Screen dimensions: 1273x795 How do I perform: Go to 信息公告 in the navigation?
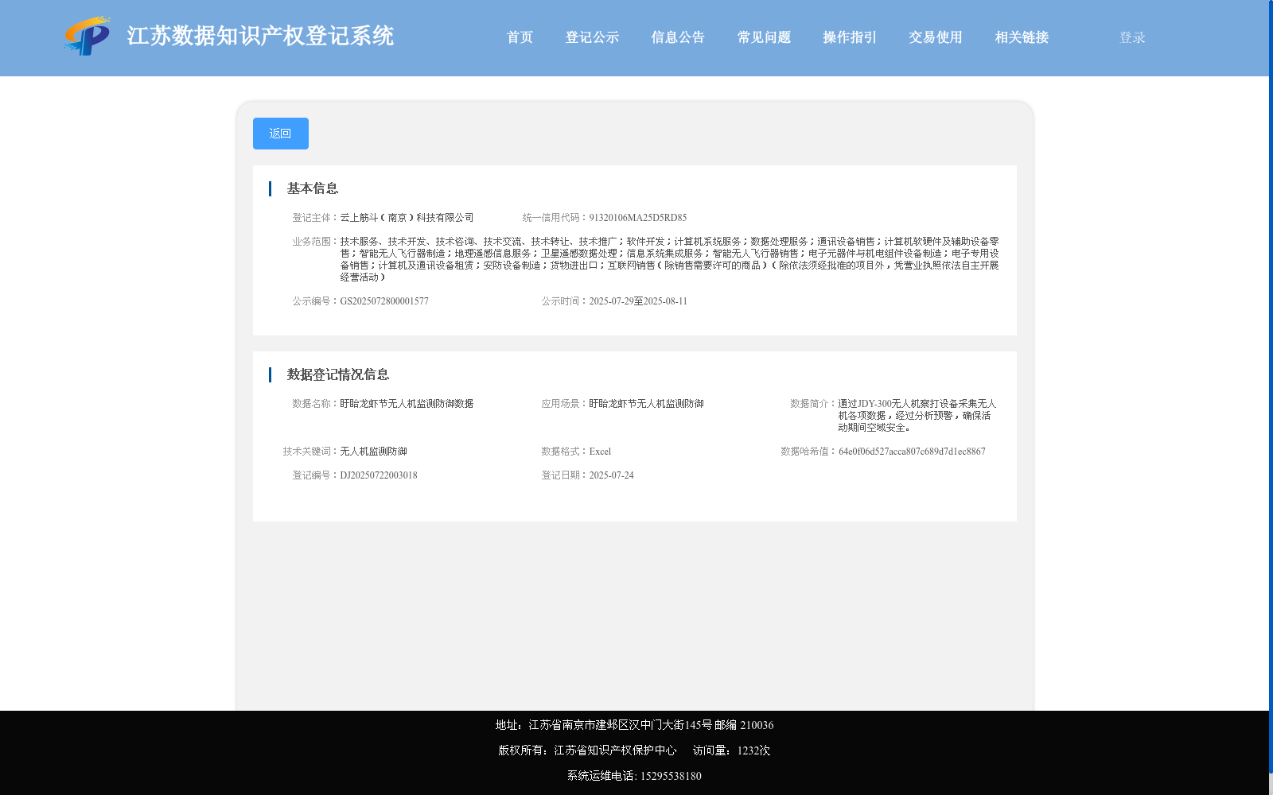click(678, 37)
